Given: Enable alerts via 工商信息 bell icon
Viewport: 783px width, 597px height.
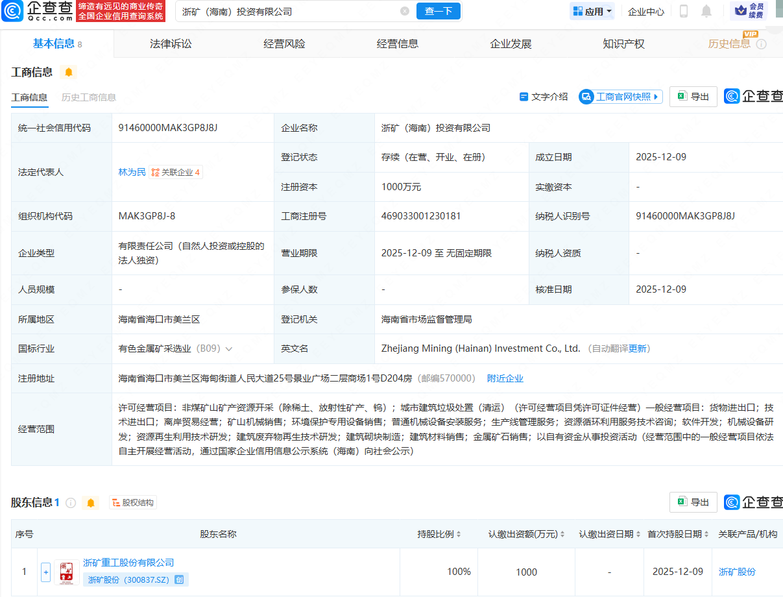Looking at the screenshot, I should [69, 73].
